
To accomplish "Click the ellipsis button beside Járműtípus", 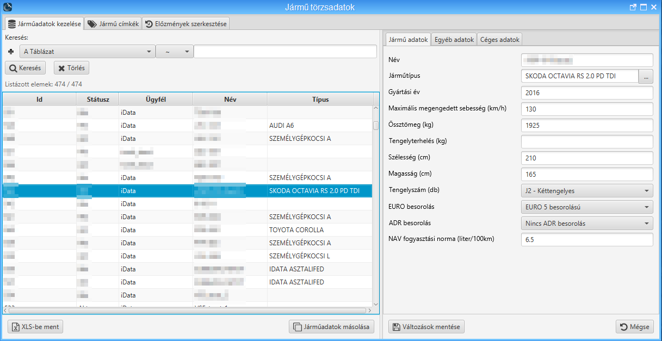I will point(646,77).
